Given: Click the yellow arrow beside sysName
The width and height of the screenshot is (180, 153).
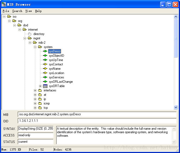Looking at the screenshot, I should pos(45,69).
